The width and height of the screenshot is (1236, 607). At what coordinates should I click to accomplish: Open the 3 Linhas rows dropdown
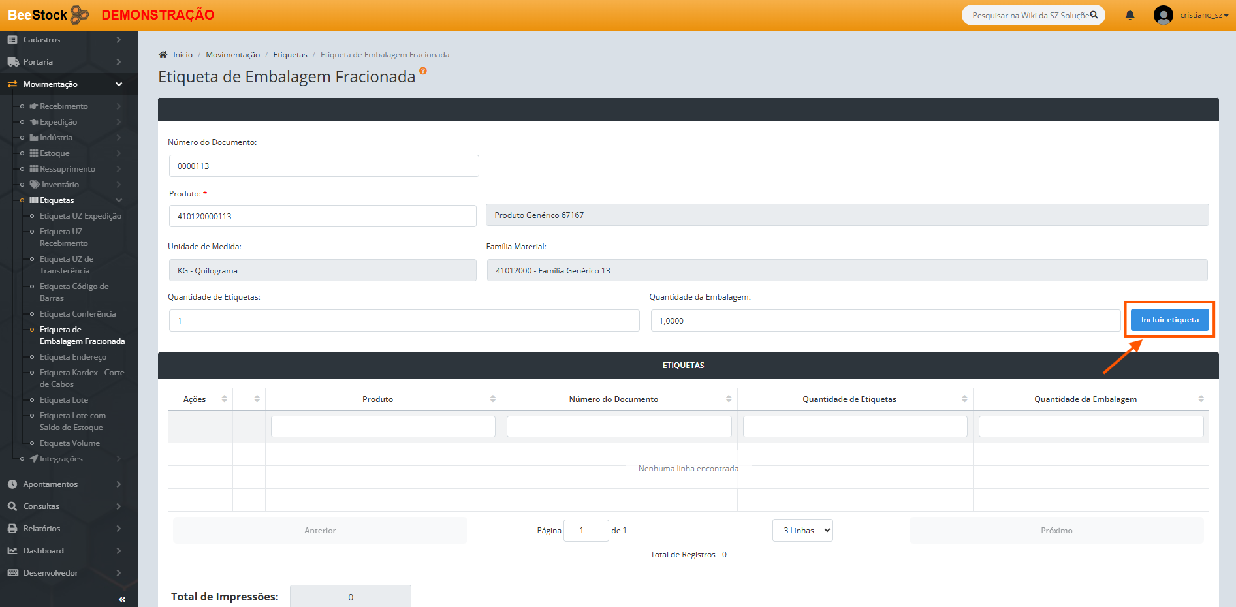pos(802,531)
